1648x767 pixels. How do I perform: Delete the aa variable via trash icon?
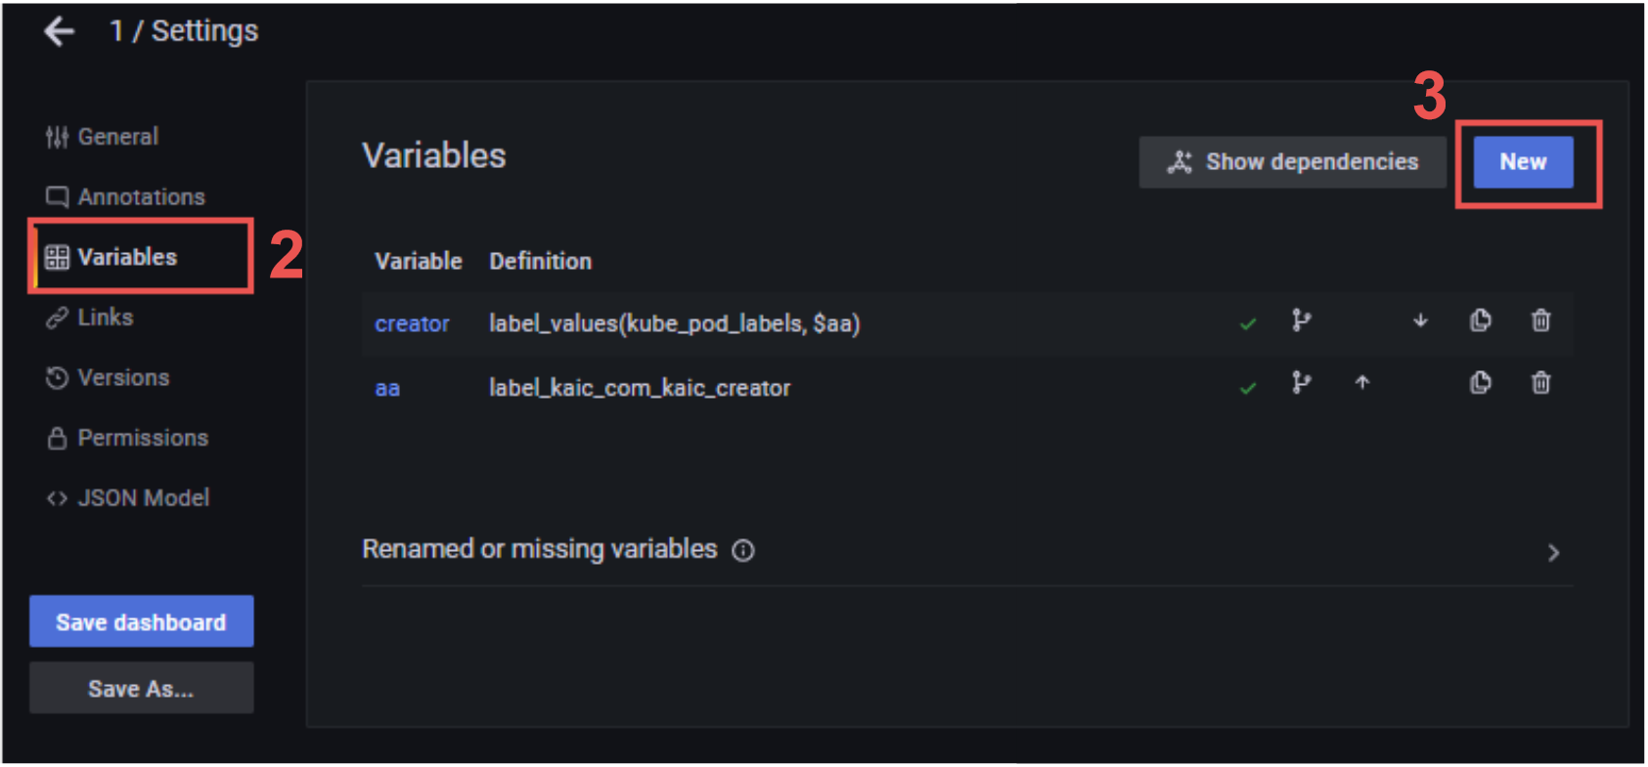click(x=1540, y=383)
